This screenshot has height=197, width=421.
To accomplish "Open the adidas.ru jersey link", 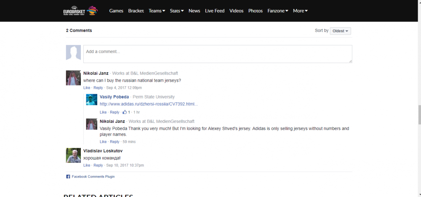I will point(148,104).
